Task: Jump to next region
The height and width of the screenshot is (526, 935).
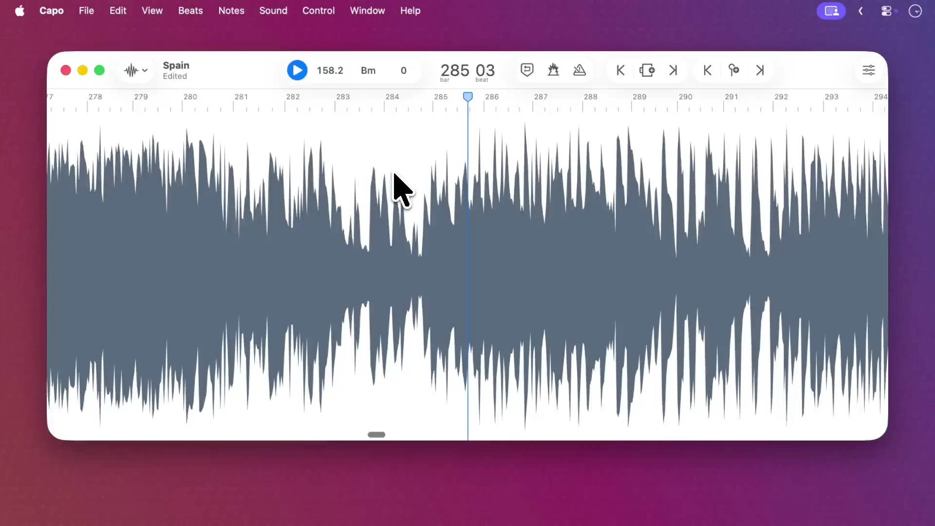Action: (x=673, y=70)
